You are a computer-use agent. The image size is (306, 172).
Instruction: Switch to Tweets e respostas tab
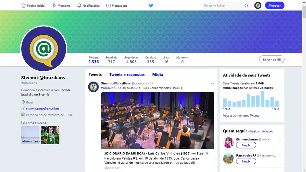coord(127,75)
